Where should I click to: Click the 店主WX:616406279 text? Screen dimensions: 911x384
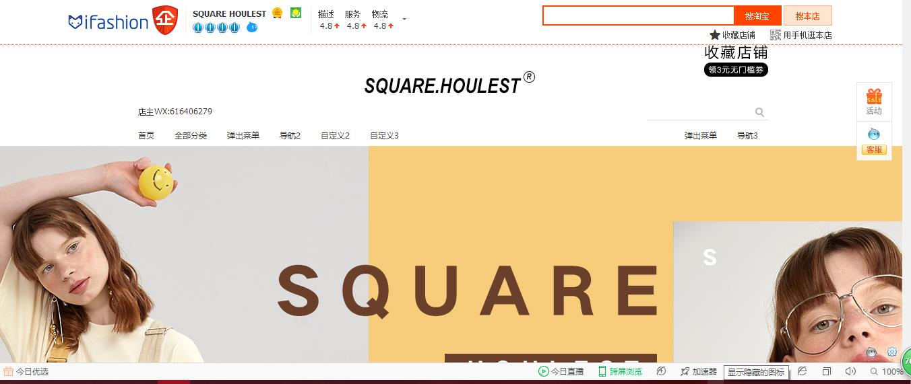[x=175, y=112]
